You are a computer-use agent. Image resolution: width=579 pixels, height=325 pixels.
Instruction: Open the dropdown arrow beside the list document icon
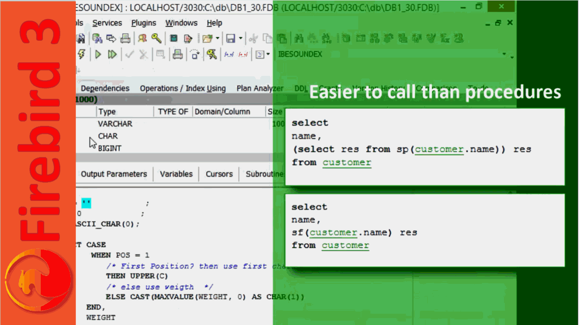(x=268, y=54)
